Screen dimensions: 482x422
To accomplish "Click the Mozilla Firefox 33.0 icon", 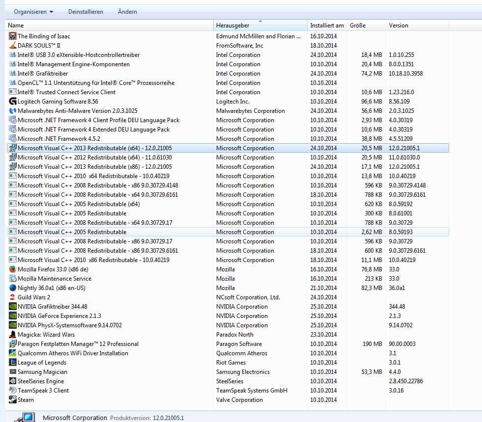I will [13, 269].
